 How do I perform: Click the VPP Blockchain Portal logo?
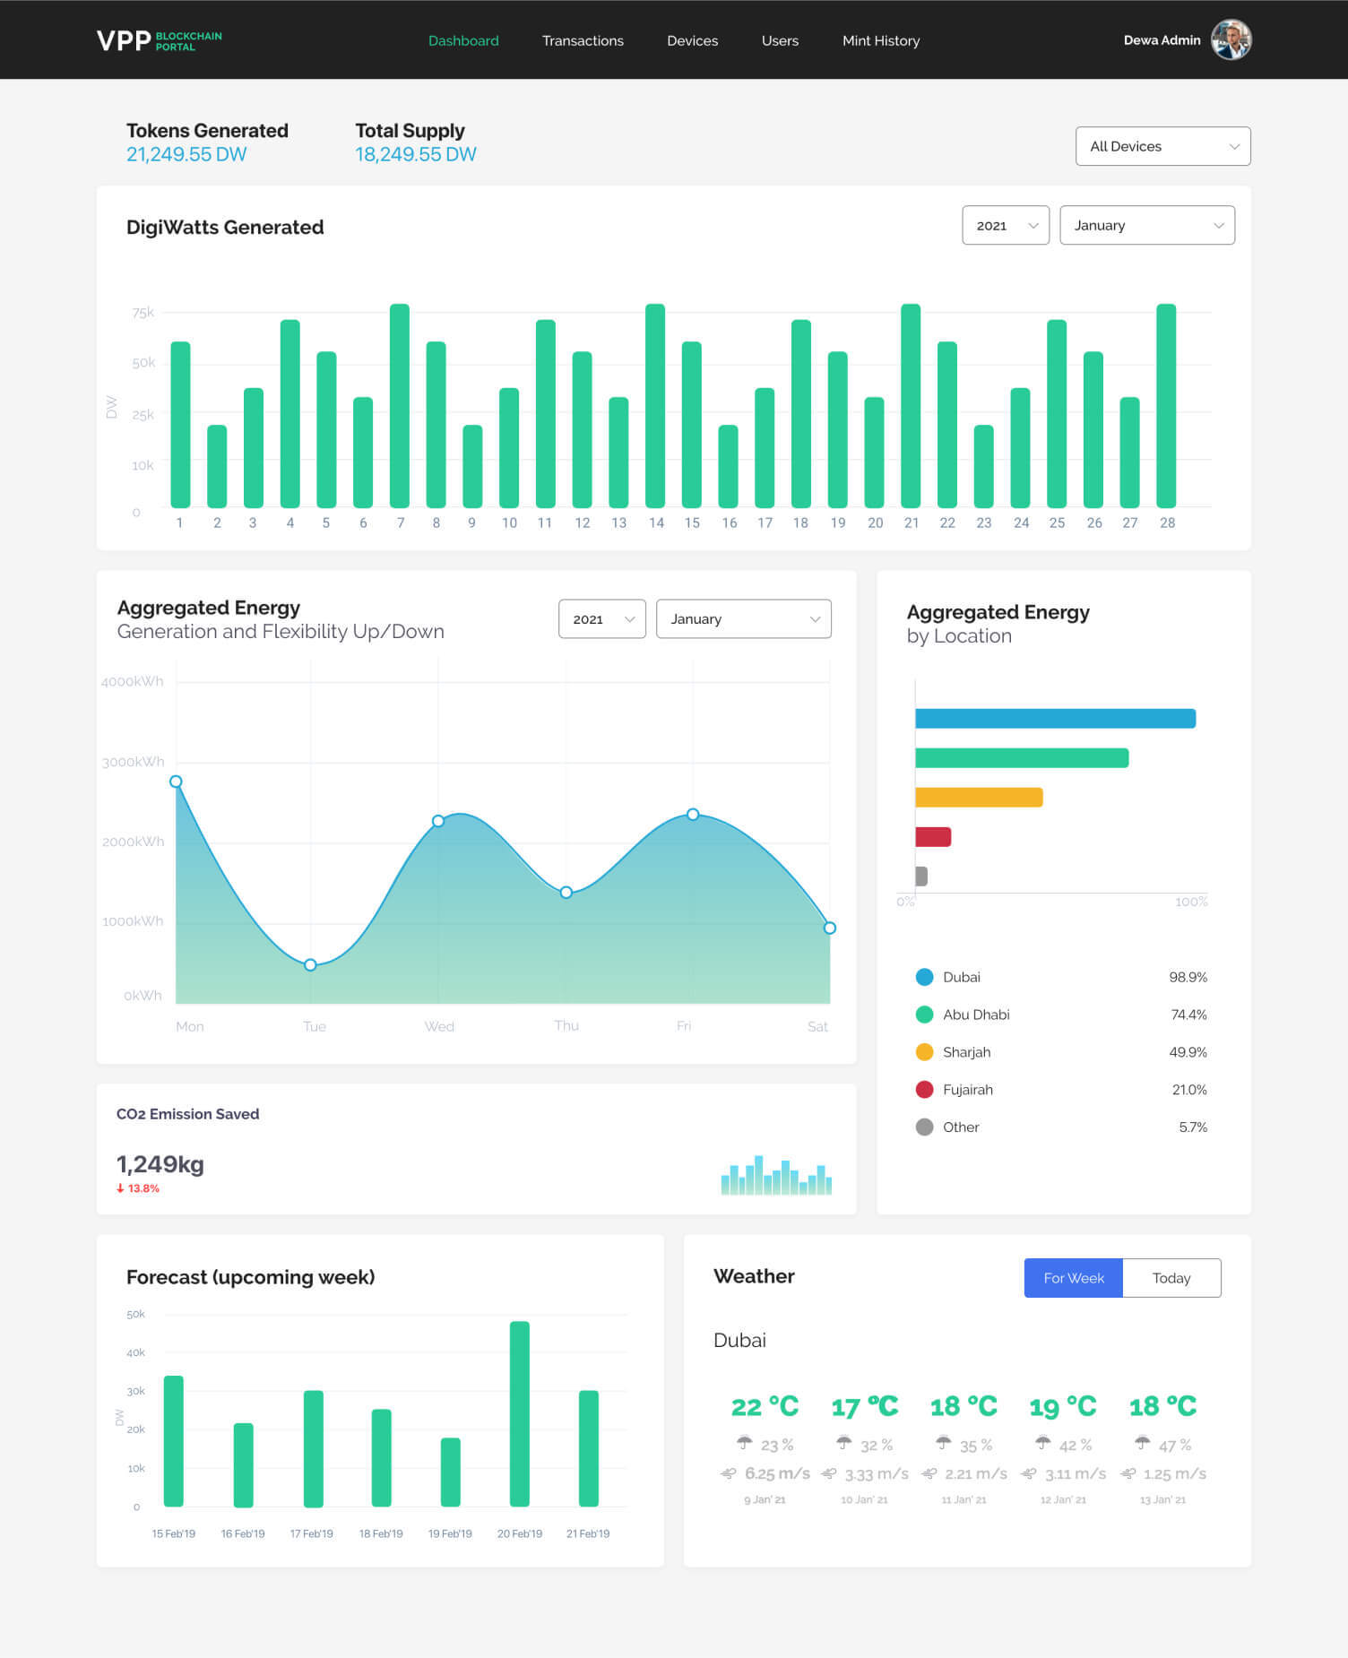[159, 41]
